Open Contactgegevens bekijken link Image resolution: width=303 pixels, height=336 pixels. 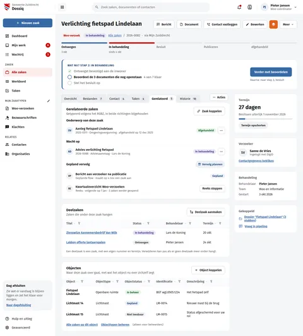pyautogui.click(x=256, y=161)
